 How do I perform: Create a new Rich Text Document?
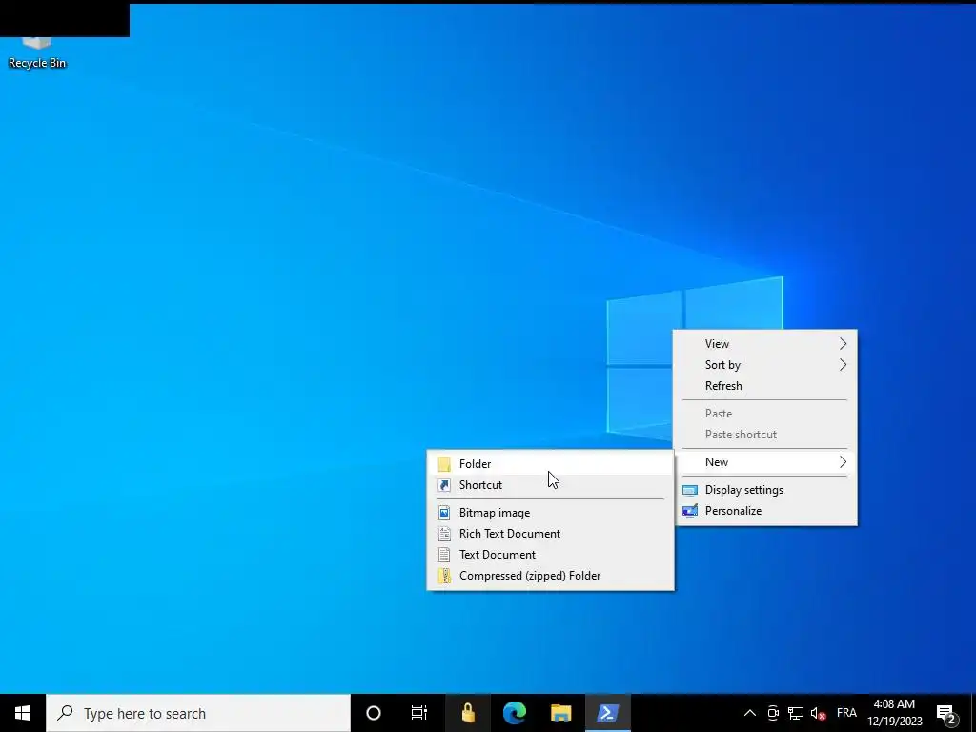tap(550, 534)
